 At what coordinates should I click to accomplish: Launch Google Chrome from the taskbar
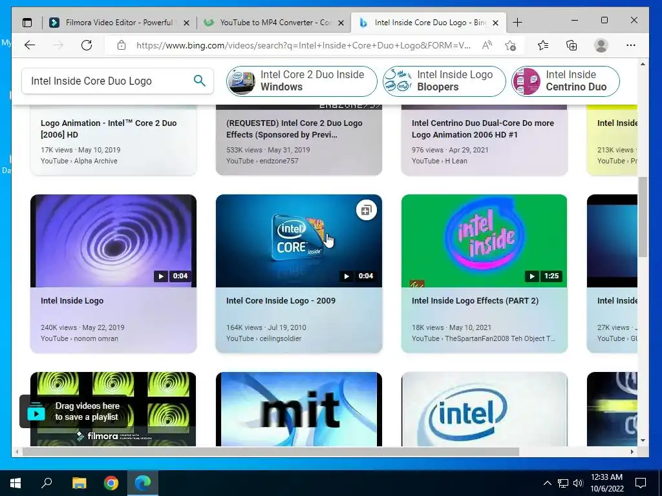111,483
